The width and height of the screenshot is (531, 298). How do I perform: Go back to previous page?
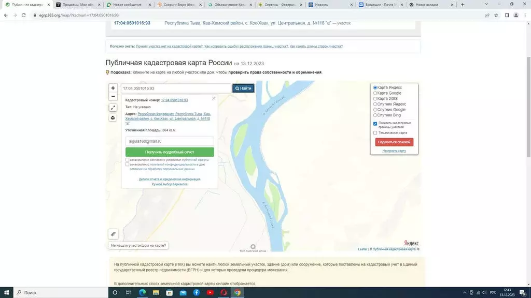tap(6, 15)
